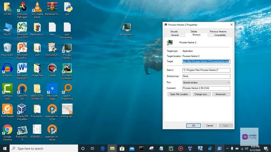Open Microsoft Store from the taskbar
271x152 pixels.
pyautogui.click(x=122, y=148)
